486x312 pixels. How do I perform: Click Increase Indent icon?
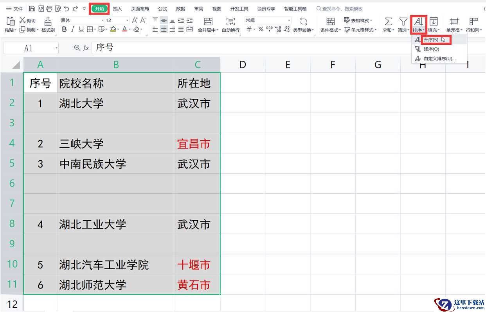coord(189,20)
